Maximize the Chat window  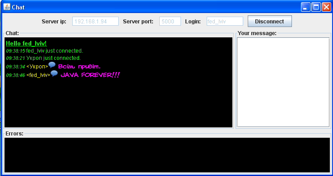316,7
